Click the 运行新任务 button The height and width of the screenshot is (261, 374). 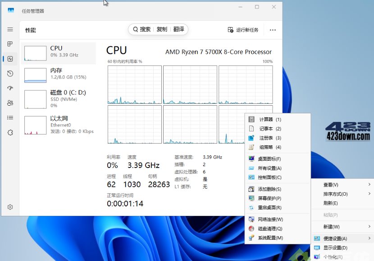coord(248,29)
